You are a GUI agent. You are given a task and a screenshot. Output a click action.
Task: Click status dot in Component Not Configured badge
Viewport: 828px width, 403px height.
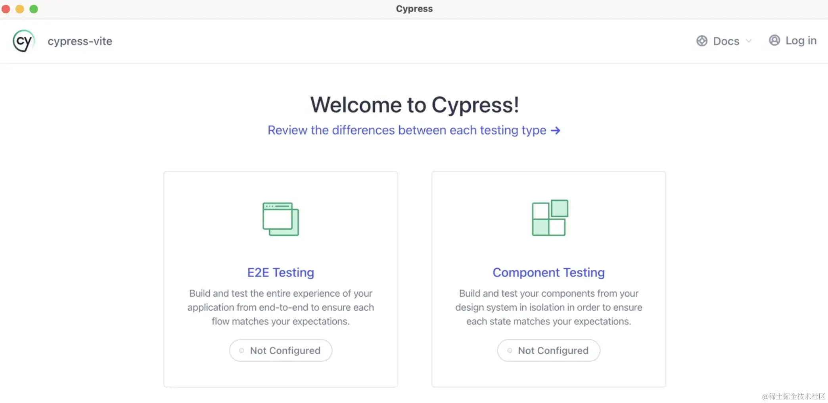[x=510, y=350]
